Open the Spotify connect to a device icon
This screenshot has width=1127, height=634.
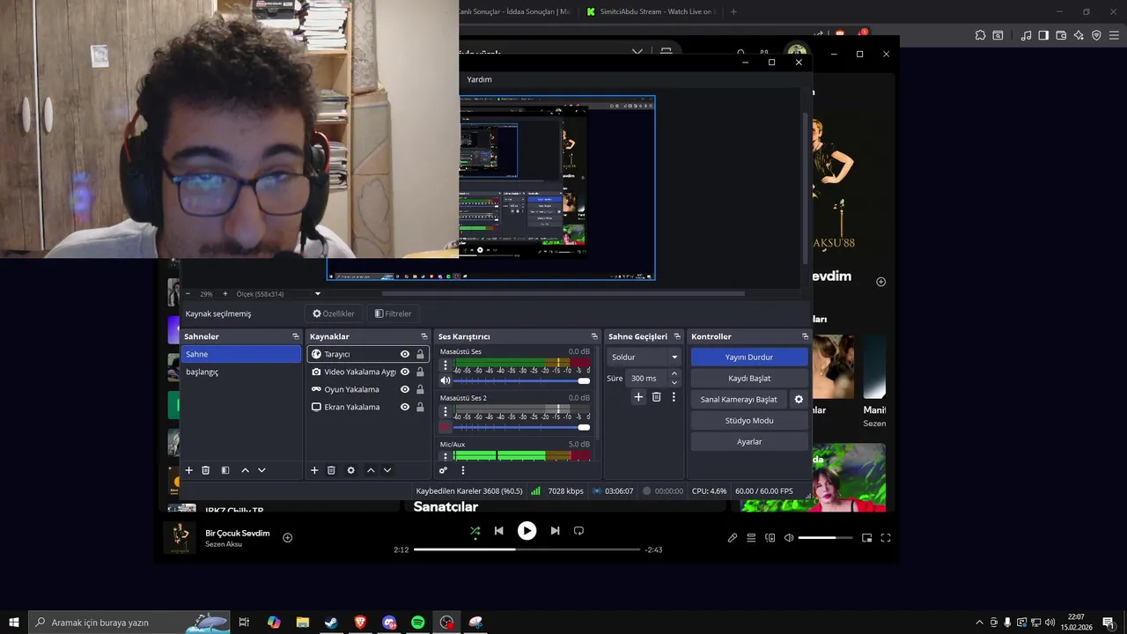(770, 538)
